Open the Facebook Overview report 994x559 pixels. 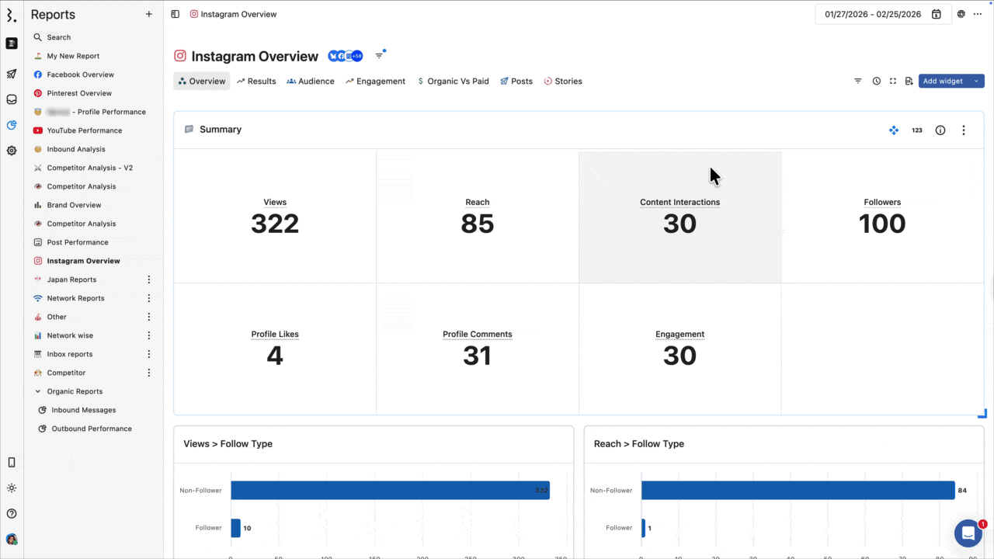(80, 75)
